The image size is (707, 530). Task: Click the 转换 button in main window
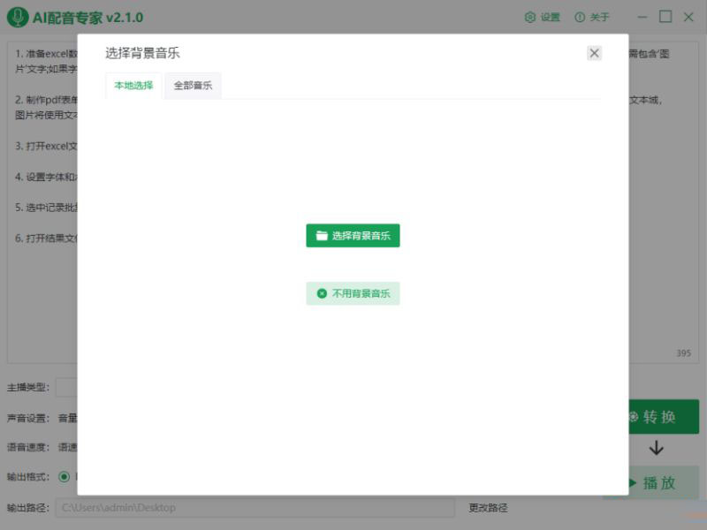664,416
